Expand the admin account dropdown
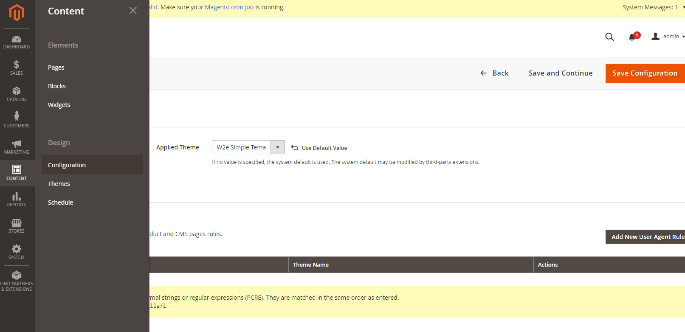The height and width of the screenshot is (332, 685). pos(668,37)
